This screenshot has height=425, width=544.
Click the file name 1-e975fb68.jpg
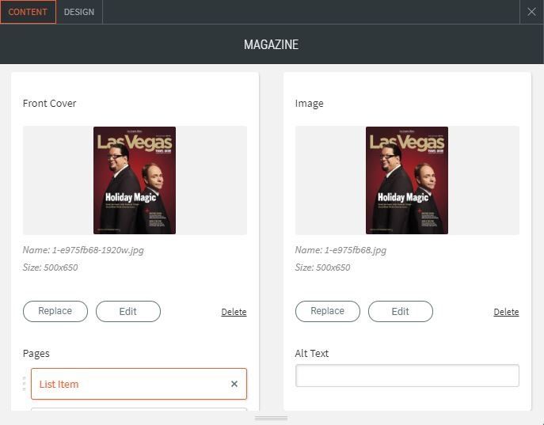click(355, 250)
